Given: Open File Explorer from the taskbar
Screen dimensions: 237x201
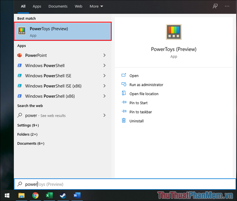Looking at the screenshot, I should pos(21,195).
